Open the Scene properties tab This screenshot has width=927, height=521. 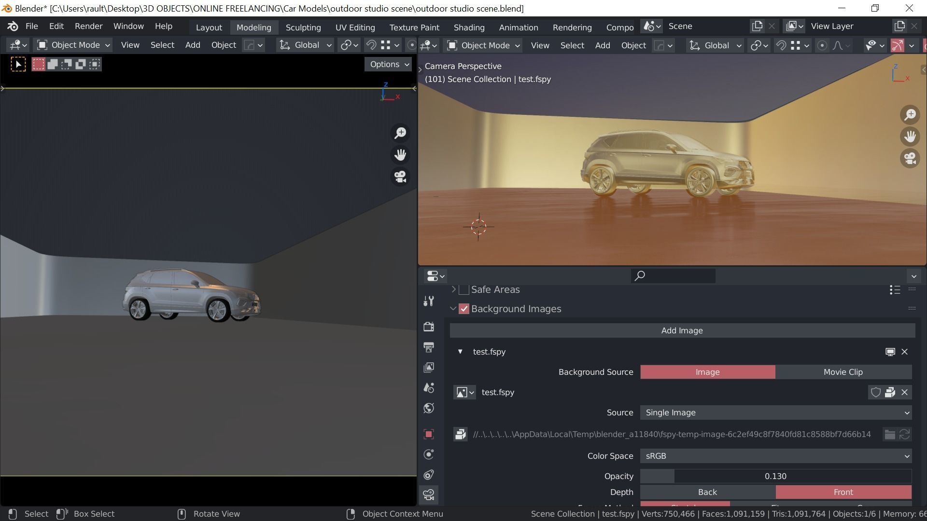[428, 388]
